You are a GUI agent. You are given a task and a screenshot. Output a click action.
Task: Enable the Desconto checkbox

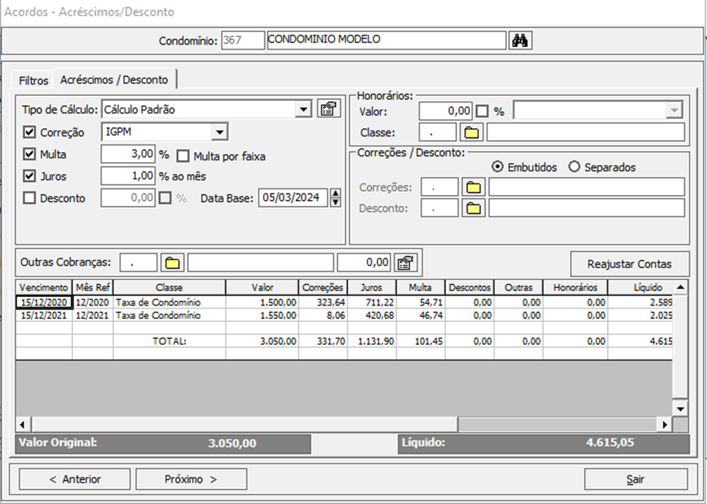tap(29, 198)
